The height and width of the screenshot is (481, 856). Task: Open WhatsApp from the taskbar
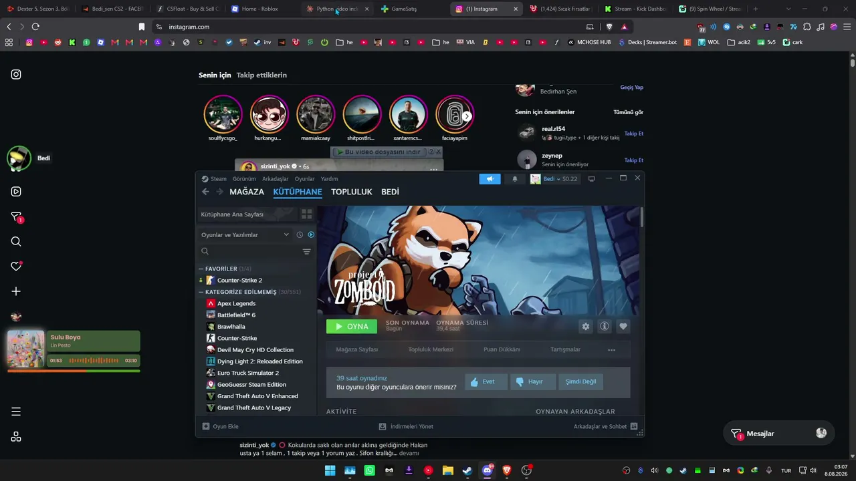pyautogui.click(x=370, y=470)
